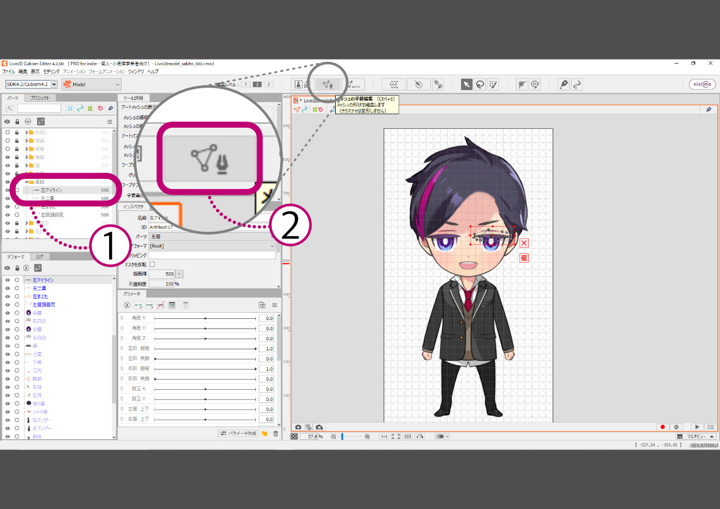Expand the 前髪 folder in parts tree

point(26,149)
